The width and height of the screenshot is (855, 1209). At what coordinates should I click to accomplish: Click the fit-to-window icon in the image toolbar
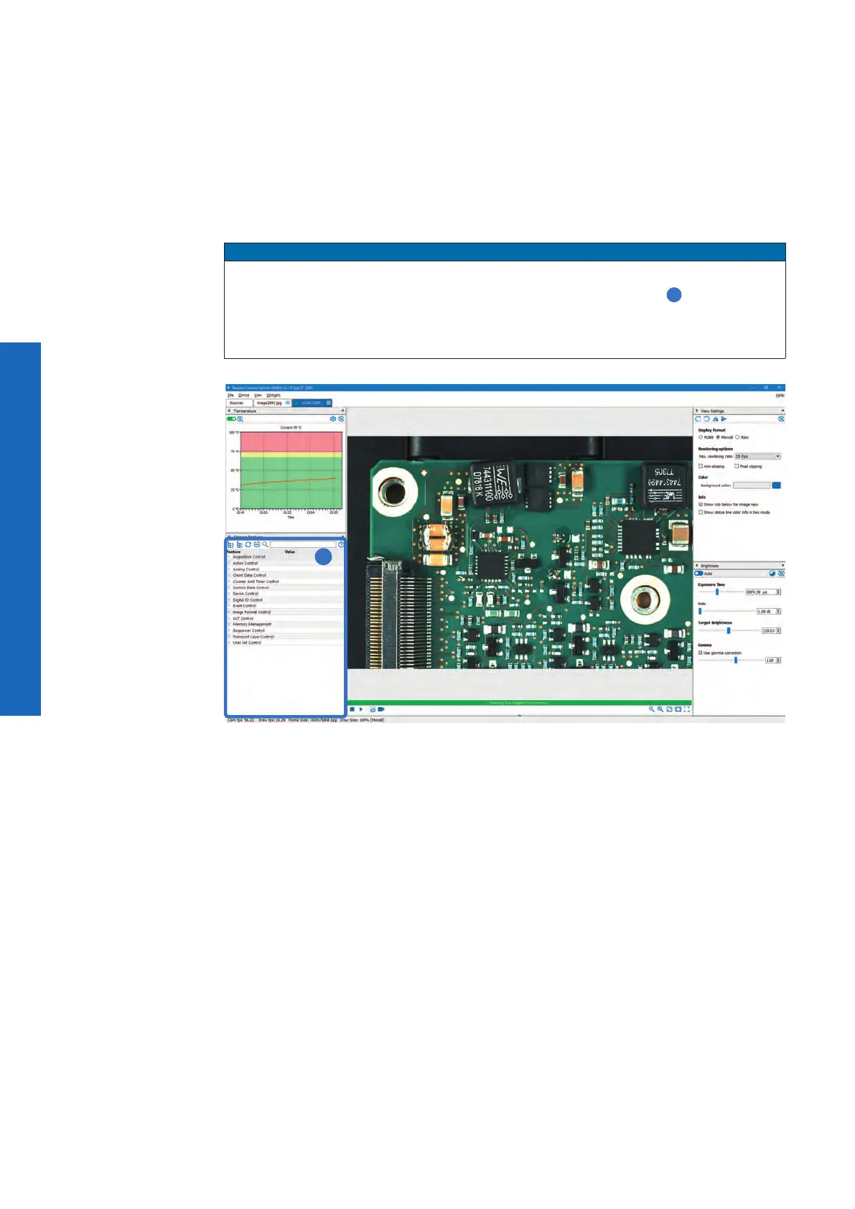(x=669, y=709)
